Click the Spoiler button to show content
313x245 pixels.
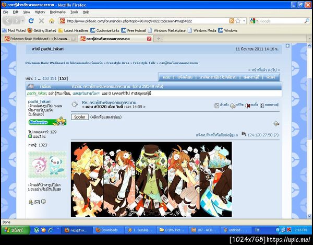tap(80, 117)
